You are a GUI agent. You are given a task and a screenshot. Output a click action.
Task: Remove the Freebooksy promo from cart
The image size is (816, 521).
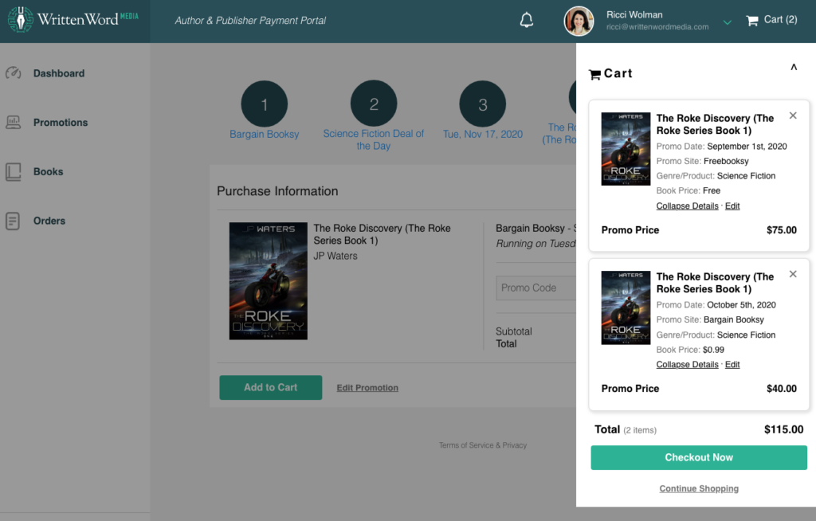tap(793, 116)
